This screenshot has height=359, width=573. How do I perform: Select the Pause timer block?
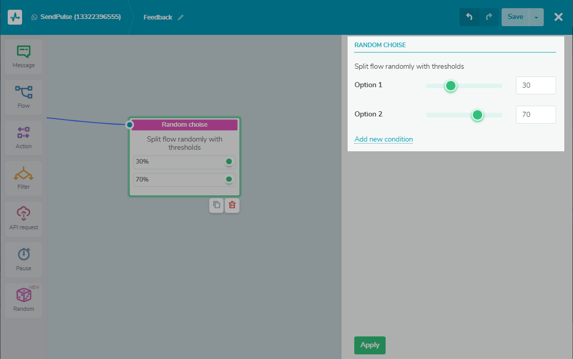click(x=24, y=259)
